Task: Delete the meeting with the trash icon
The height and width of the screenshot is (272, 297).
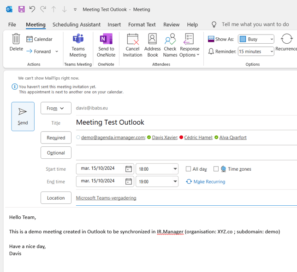Action: pos(16,42)
